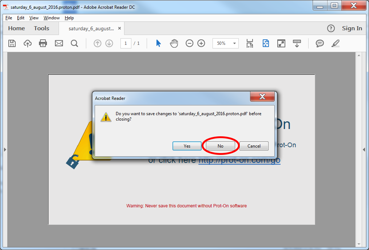
Task: Click the total page count '/ 1'
Action: pyautogui.click(x=136, y=43)
